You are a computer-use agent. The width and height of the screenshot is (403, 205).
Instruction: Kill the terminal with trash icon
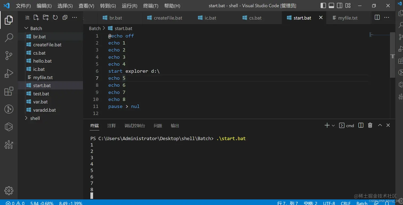[x=370, y=125]
